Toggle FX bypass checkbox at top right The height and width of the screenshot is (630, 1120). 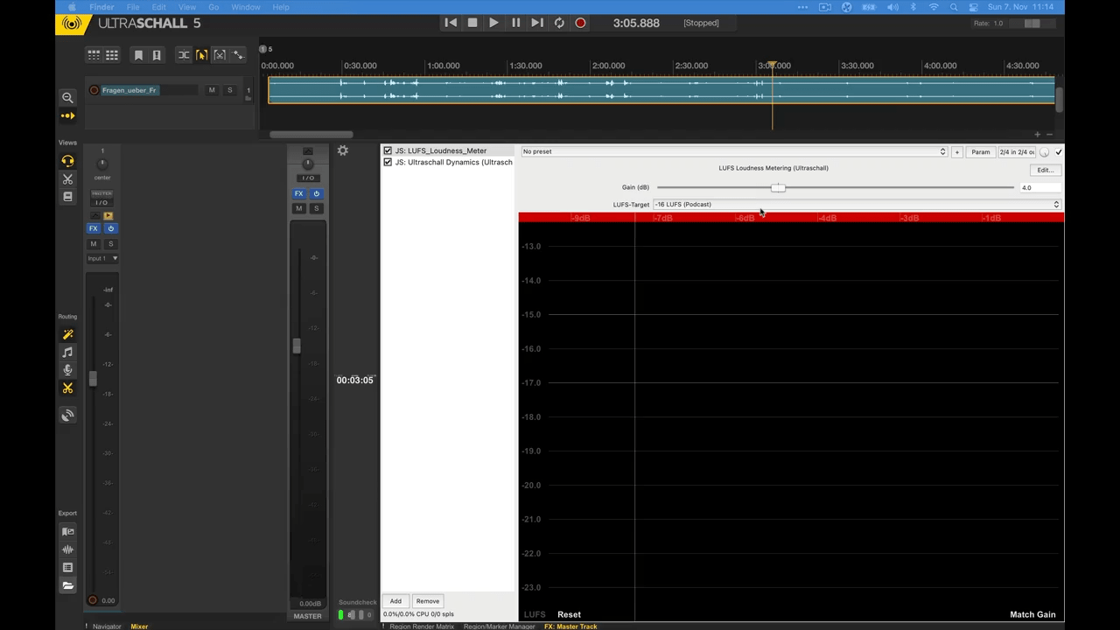1059,152
